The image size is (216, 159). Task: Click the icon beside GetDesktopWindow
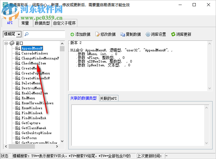[x=18, y=133]
